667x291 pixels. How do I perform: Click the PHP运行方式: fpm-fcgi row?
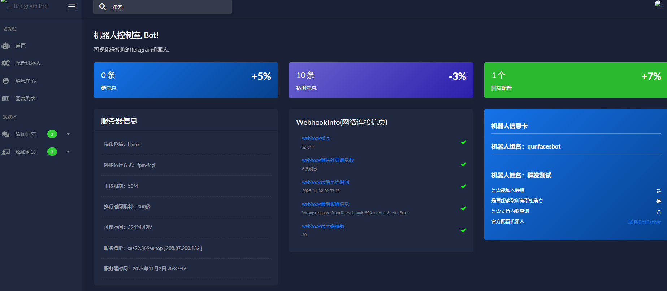coord(186,166)
